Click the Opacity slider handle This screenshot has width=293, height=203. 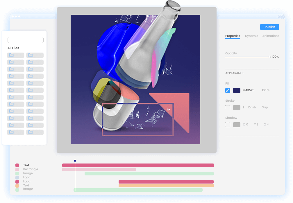[270, 57]
